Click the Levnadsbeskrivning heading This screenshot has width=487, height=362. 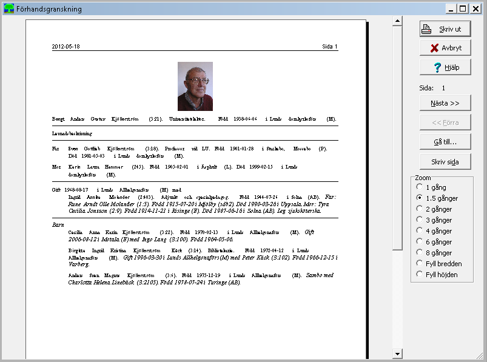point(72,133)
